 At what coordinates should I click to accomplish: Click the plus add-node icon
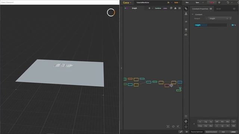click(149, 8)
